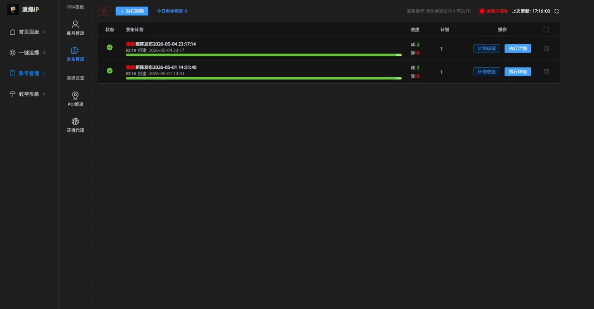Click the red trash delete icon button
Screen dimensions: 594x309
104,11
